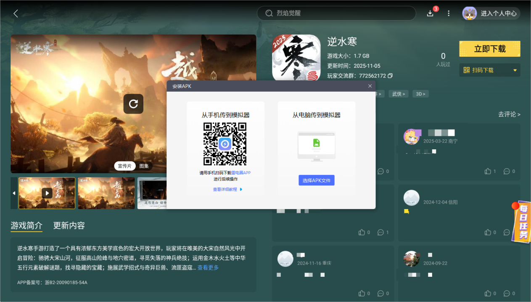Image resolution: width=531 pixels, height=302 pixels.
Task: Go back using the top-left arrow
Action: click(x=16, y=13)
